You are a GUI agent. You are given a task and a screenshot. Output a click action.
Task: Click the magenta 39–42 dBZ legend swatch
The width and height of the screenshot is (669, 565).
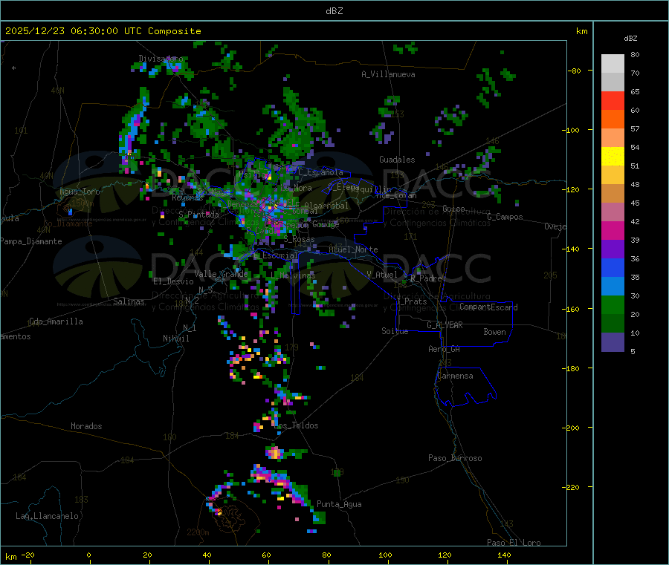(613, 230)
